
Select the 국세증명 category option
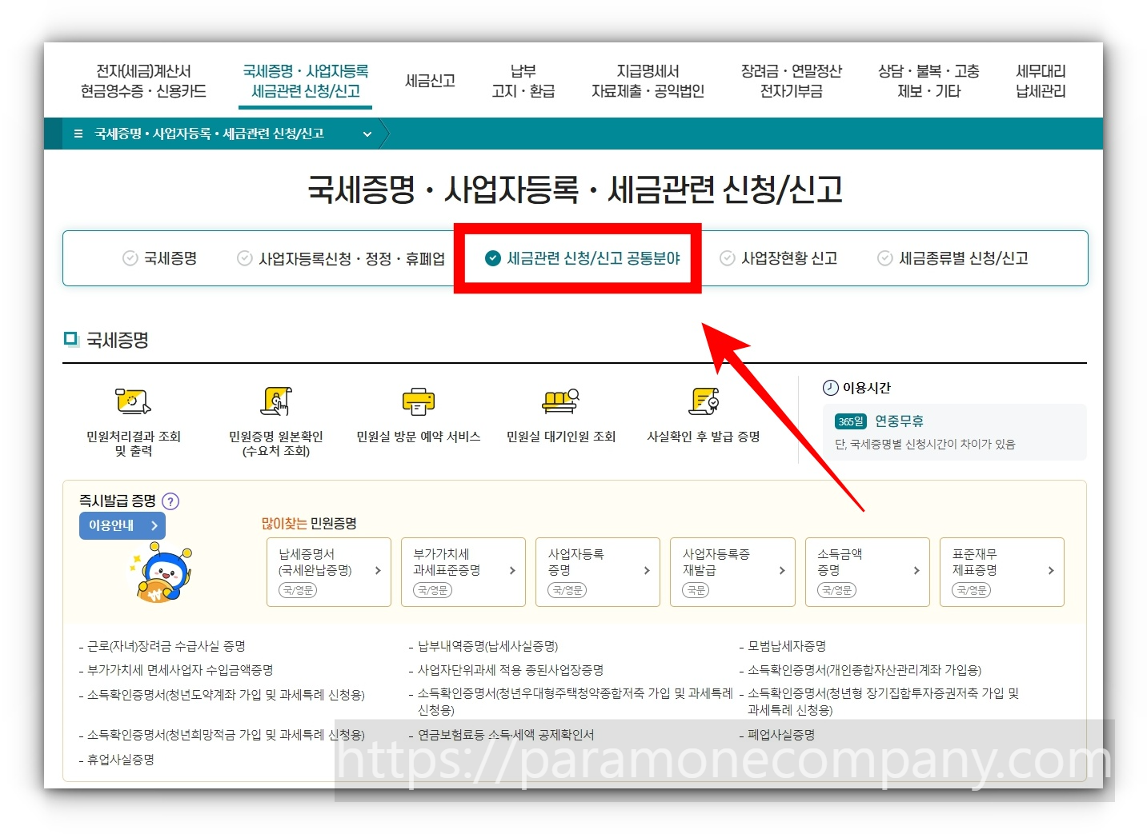159,257
